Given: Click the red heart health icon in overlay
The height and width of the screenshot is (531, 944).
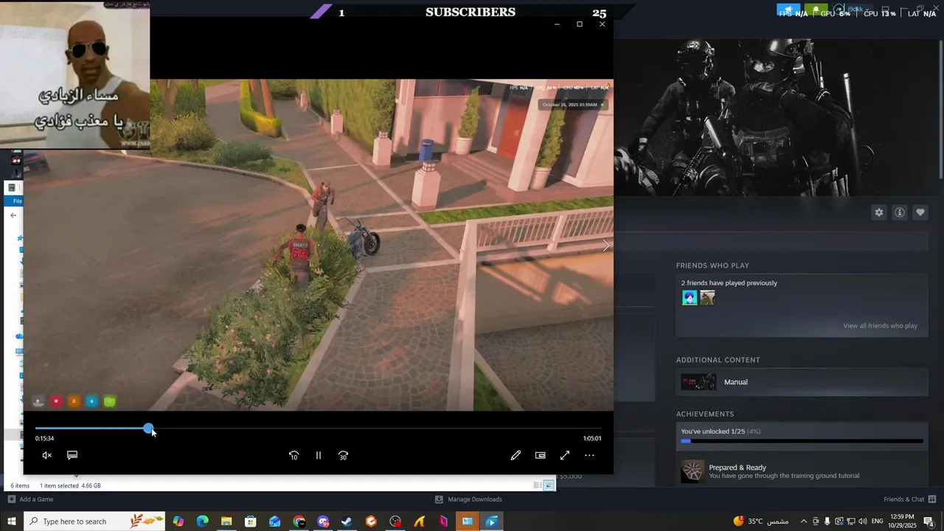Looking at the screenshot, I should [56, 401].
